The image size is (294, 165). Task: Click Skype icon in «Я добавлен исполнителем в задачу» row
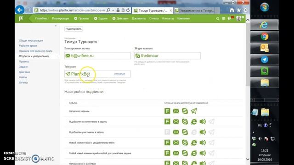[185, 121]
